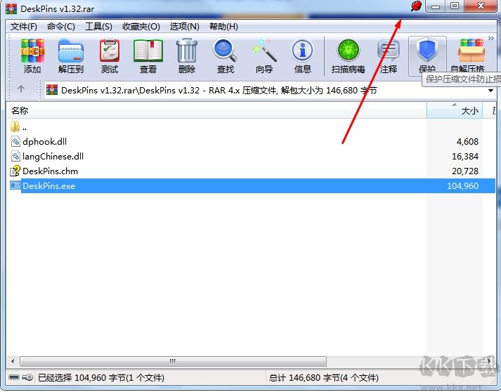Select the dphook.dll file
Image resolution: width=501 pixels, height=392 pixels.
44,141
